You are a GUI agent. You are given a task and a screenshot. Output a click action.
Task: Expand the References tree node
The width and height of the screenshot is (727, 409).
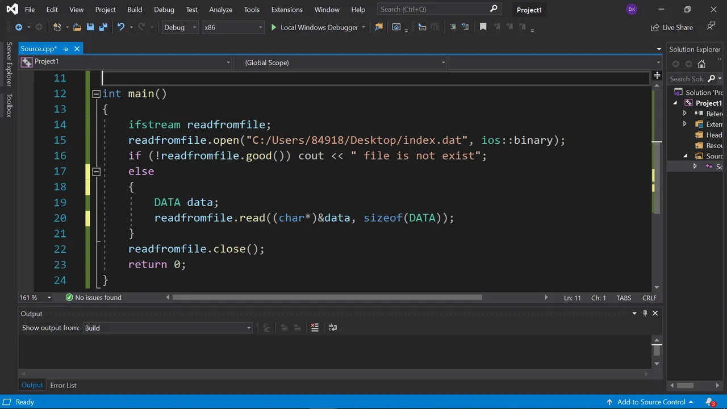click(x=685, y=114)
